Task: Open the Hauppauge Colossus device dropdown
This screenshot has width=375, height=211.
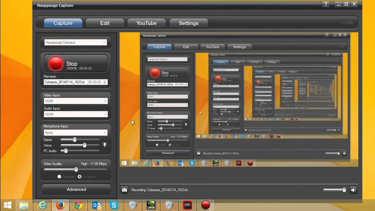Action: point(76,42)
